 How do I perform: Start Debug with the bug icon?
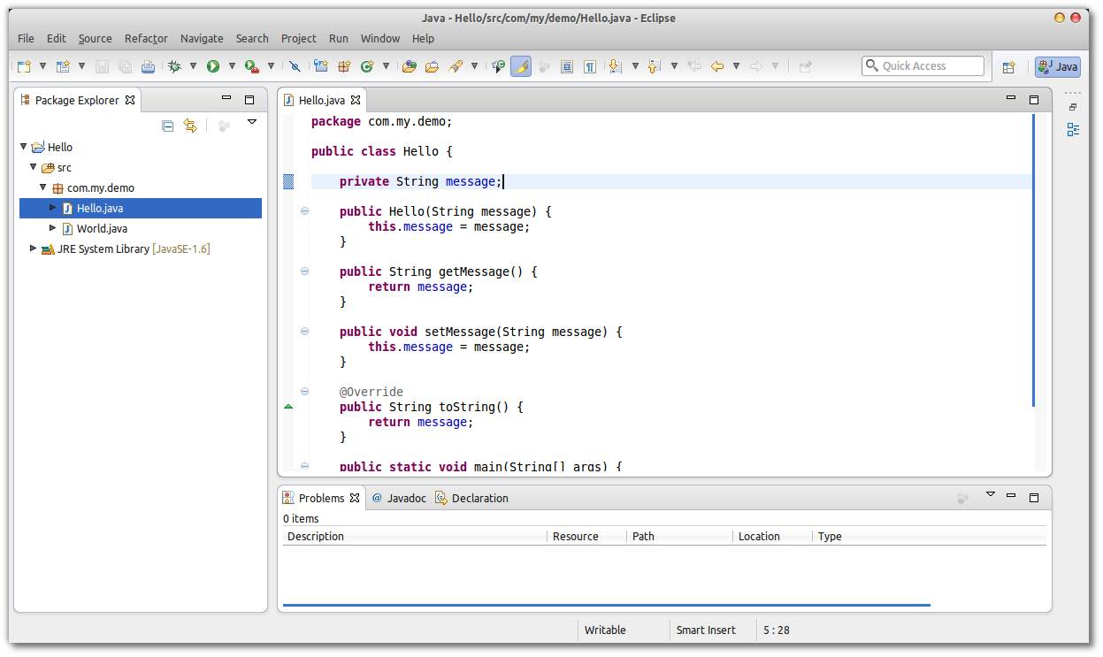click(174, 66)
